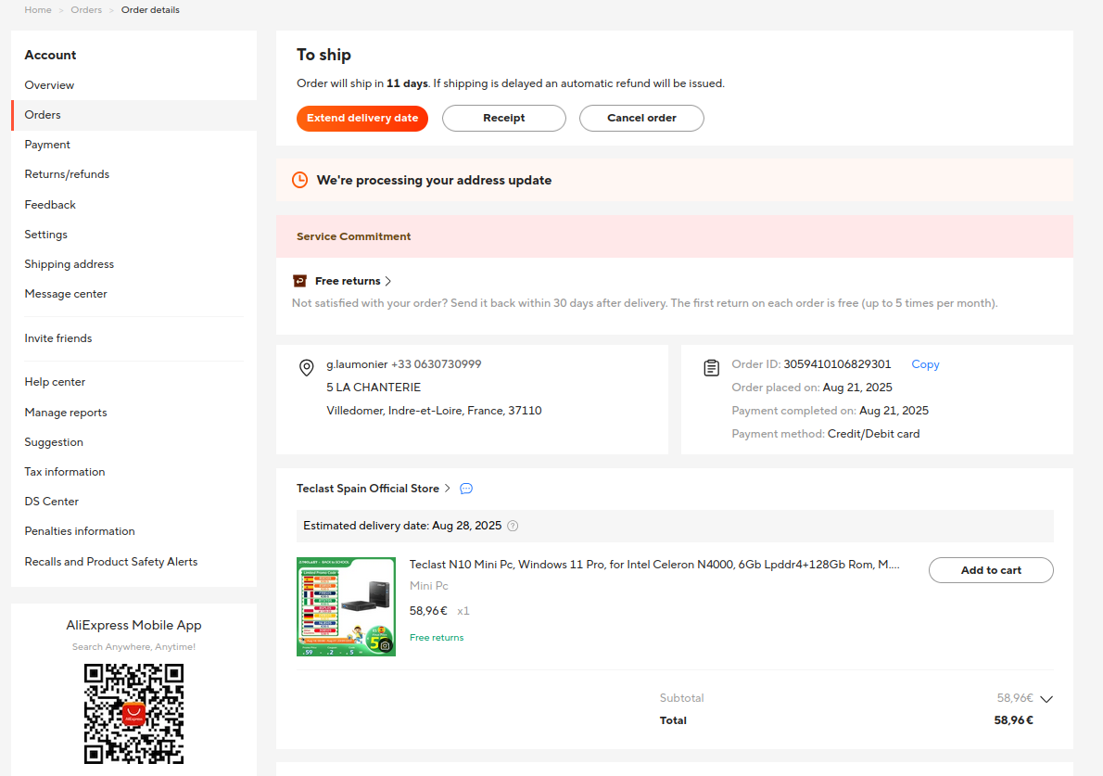
Task: Click the clipboard icon next to Order ID
Action: (711, 368)
